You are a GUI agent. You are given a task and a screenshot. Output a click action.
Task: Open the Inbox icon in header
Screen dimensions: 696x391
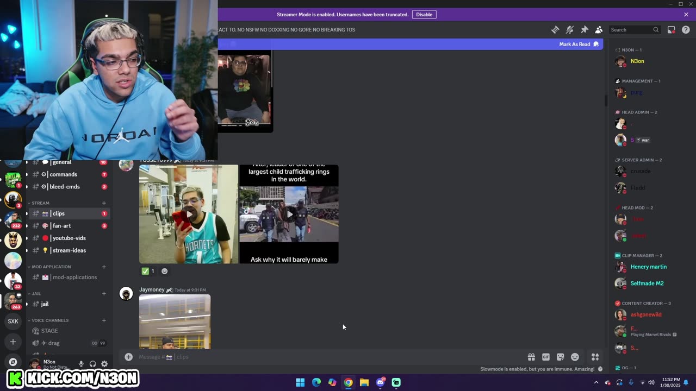[672, 30]
